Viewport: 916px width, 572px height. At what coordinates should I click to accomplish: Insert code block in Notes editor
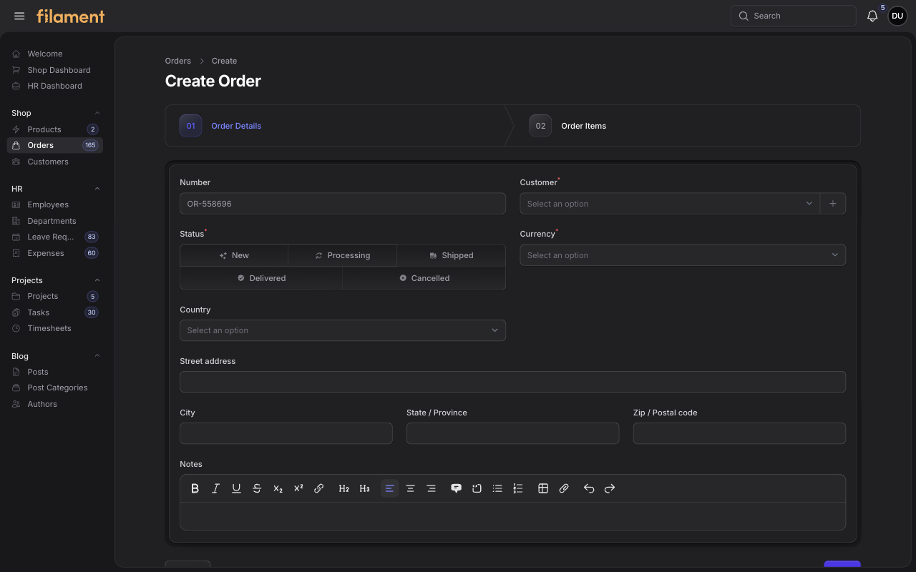tap(477, 488)
